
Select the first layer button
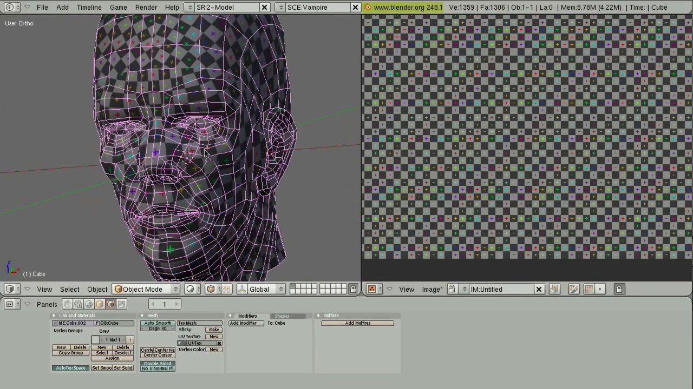pos(293,286)
